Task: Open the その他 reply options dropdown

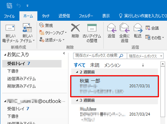Action: coord(155,38)
